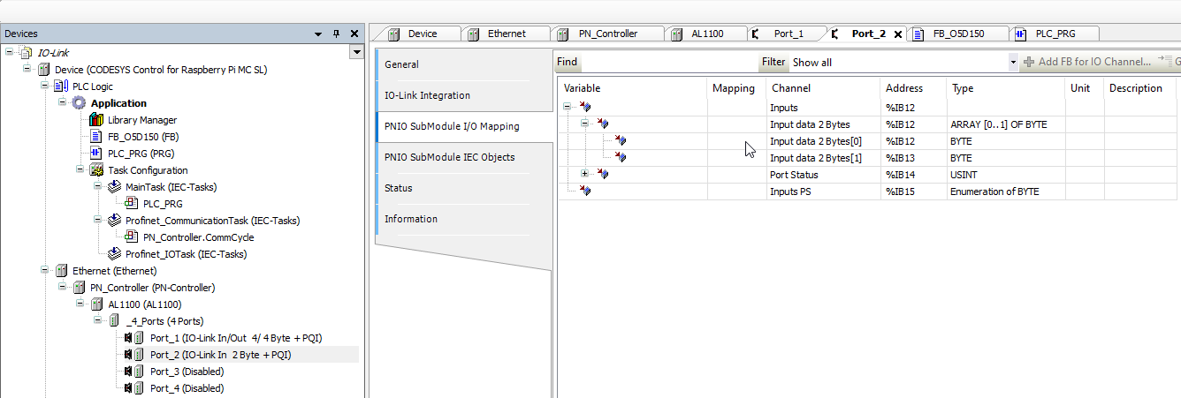Pin the Devices panel with the pushpin icon
This screenshot has width=1181, height=398.
[x=336, y=34]
